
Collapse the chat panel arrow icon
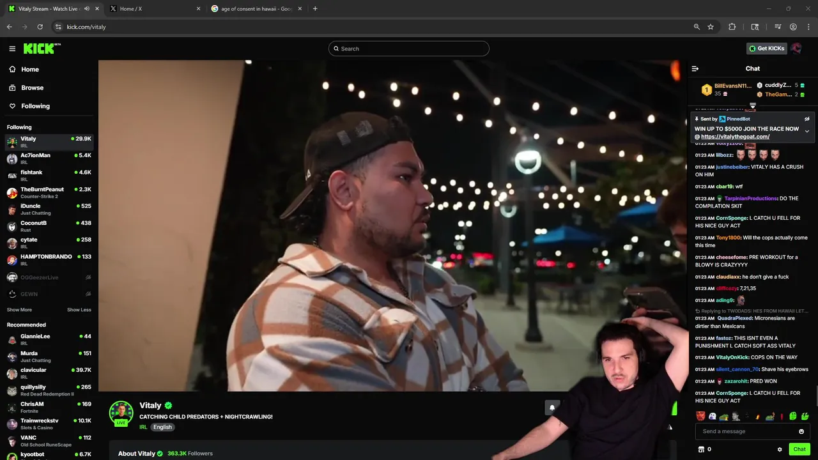pyautogui.click(x=695, y=68)
